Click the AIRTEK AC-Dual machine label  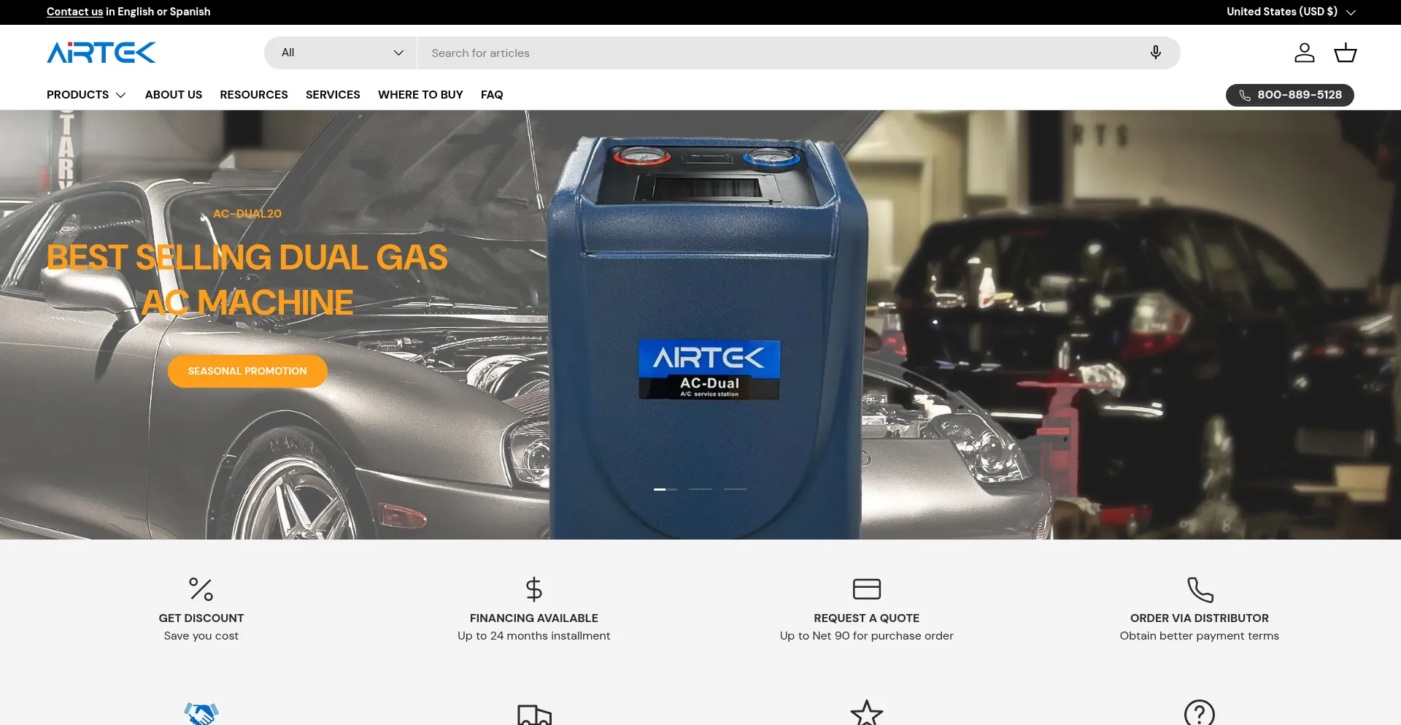709,369
